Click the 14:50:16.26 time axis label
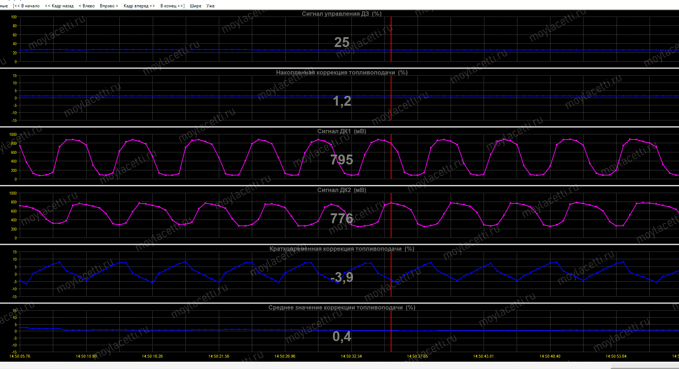Image resolution: width=679 pixels, height=369 pixels. (x=152, y=356)
